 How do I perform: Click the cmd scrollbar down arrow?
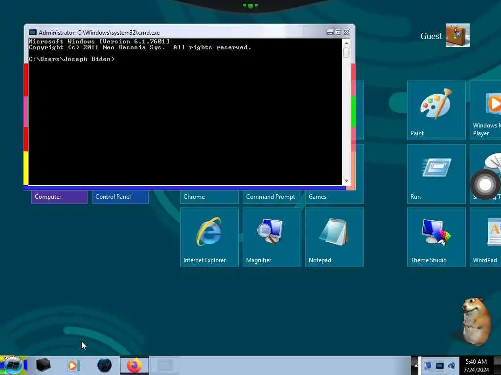(x=346, y=181)
